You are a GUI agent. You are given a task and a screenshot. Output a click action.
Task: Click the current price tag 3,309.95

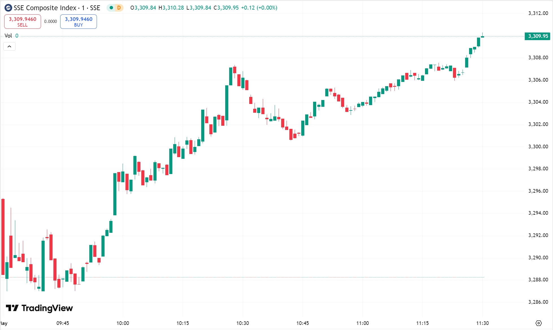click(x=537, y=36)
